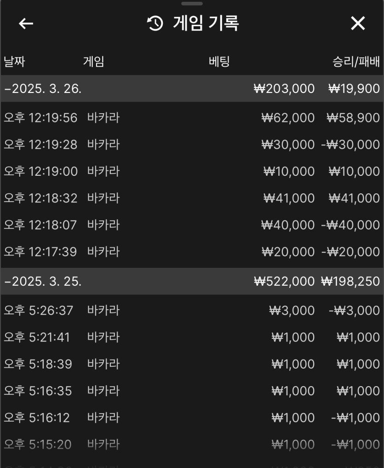Open the 오후 5:18:39 game entry
The height and width of the screenshot is (468, 384).
[x=192, y=364]
